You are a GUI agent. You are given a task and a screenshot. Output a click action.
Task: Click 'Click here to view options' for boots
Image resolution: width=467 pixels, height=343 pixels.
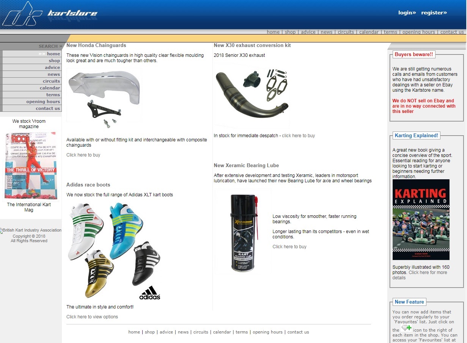(92, 317)
